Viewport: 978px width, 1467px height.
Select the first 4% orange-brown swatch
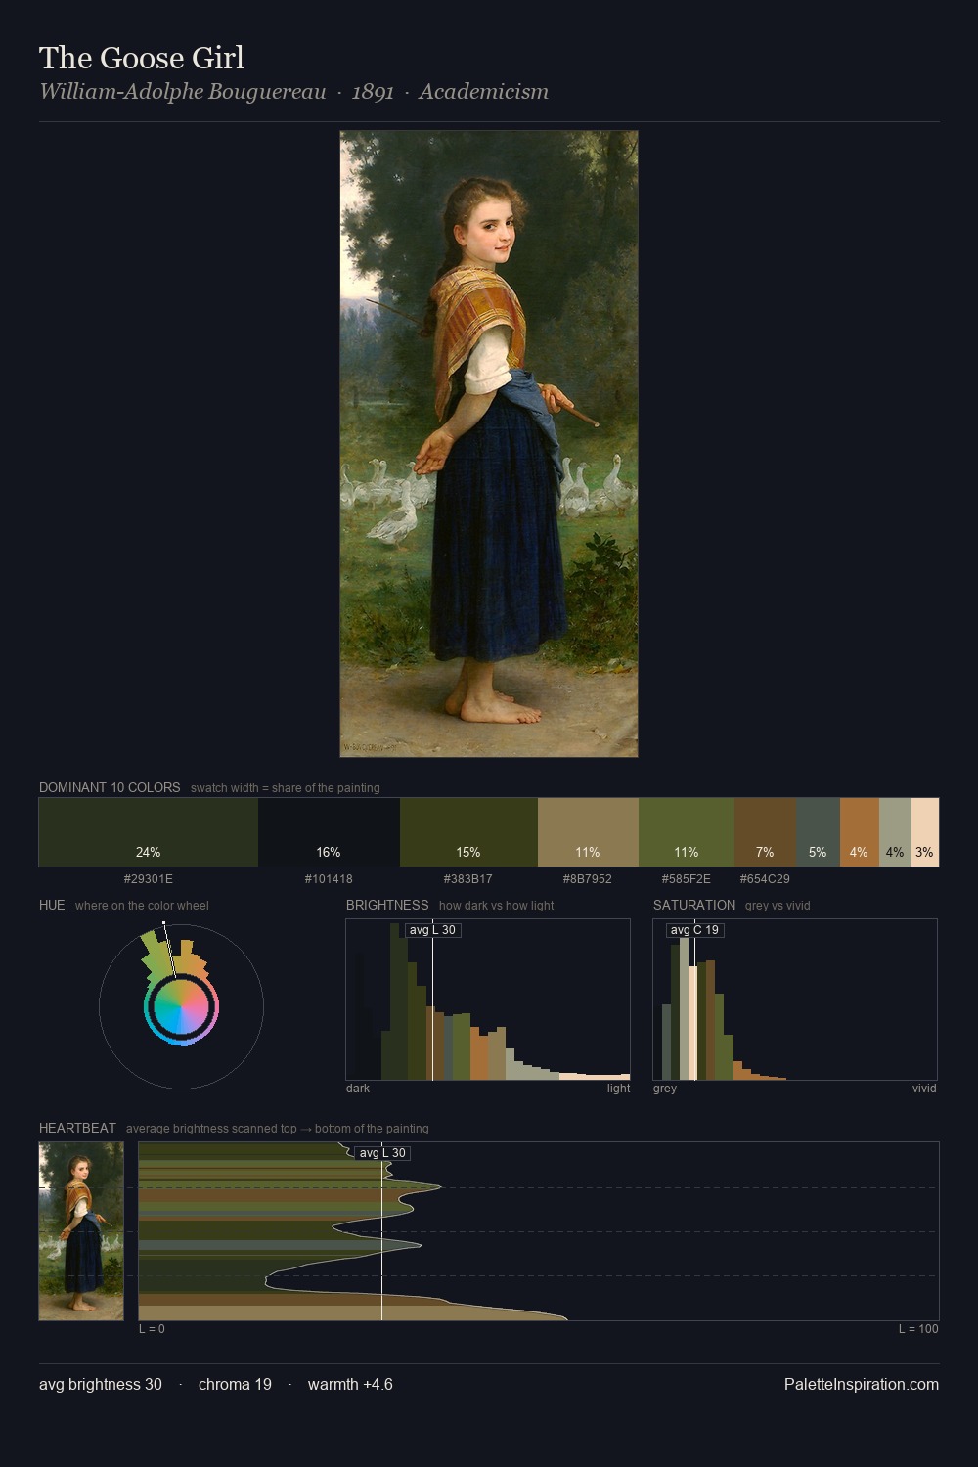click(860, 832)
